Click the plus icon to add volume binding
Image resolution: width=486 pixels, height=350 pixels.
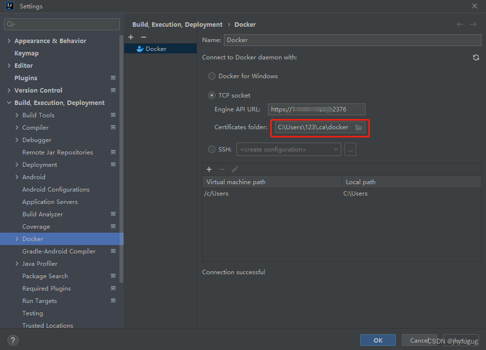[x=209, y=169]
